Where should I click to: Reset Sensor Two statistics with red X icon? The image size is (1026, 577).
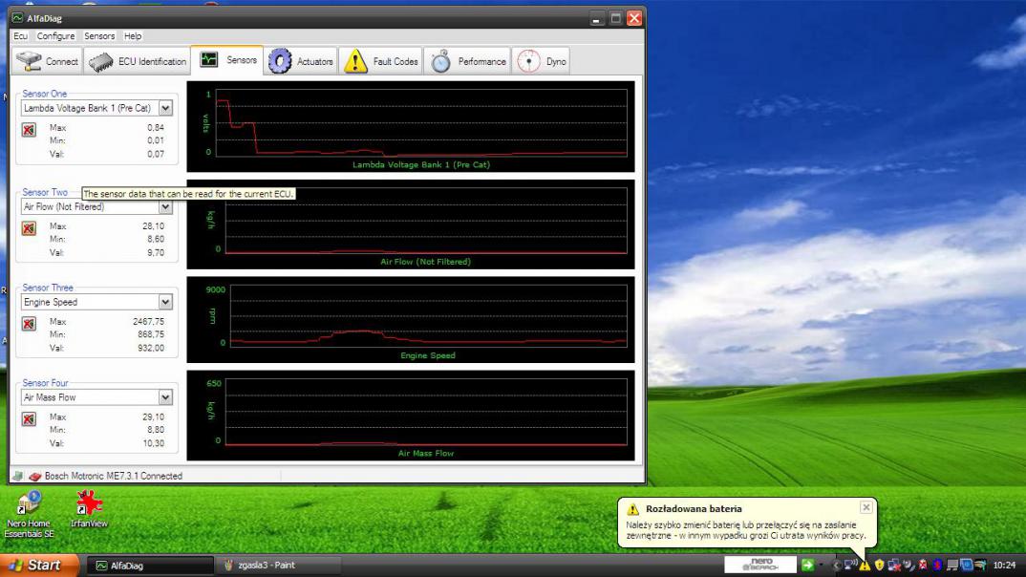[x=29, y=228]
